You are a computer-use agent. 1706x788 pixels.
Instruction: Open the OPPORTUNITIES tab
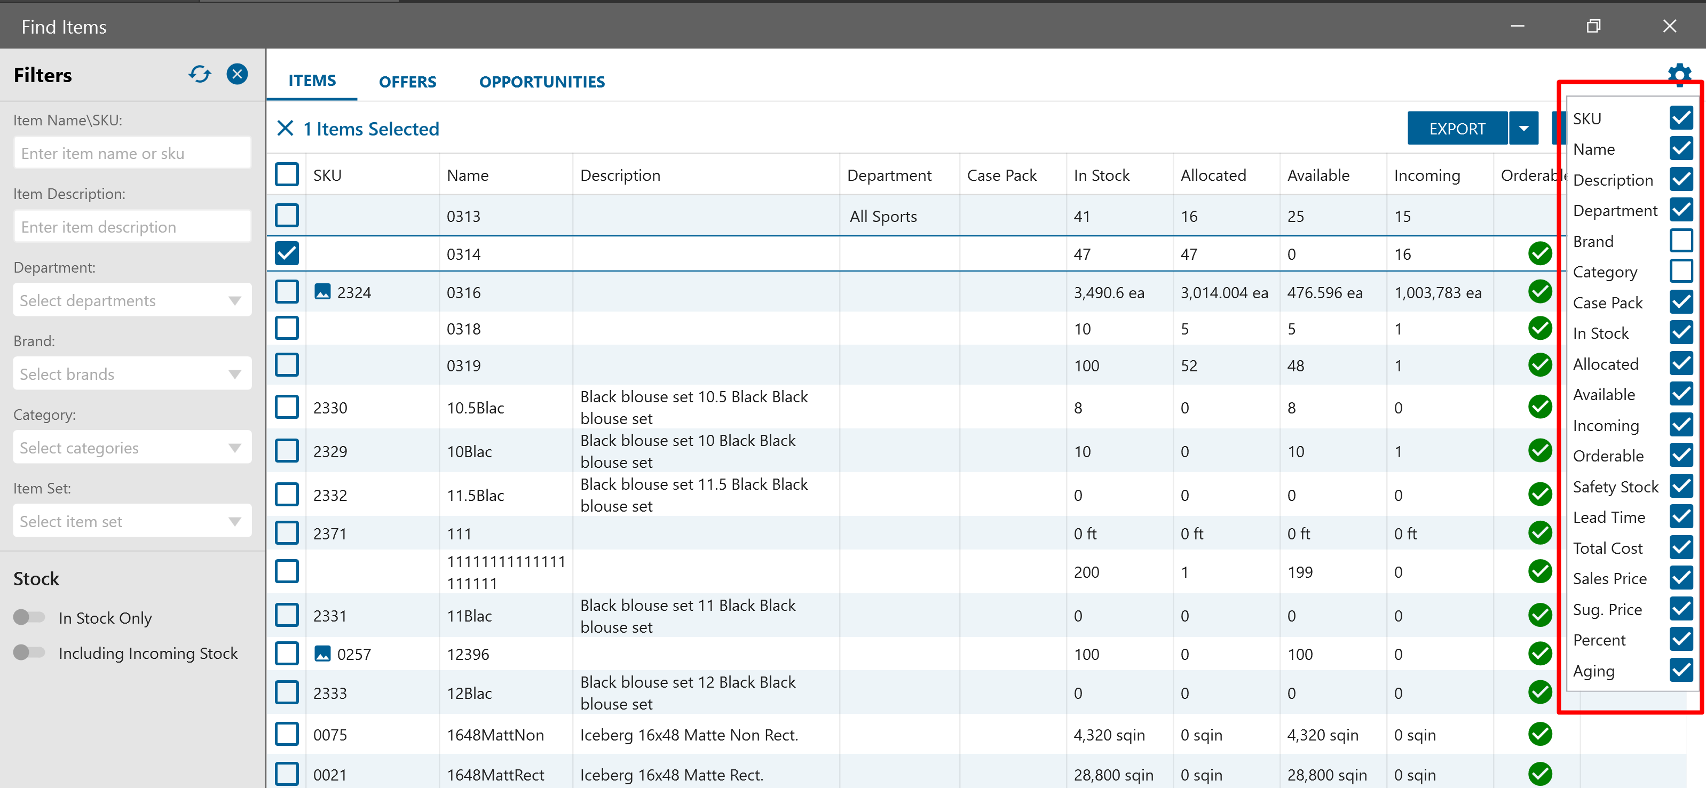pos(542,82)
